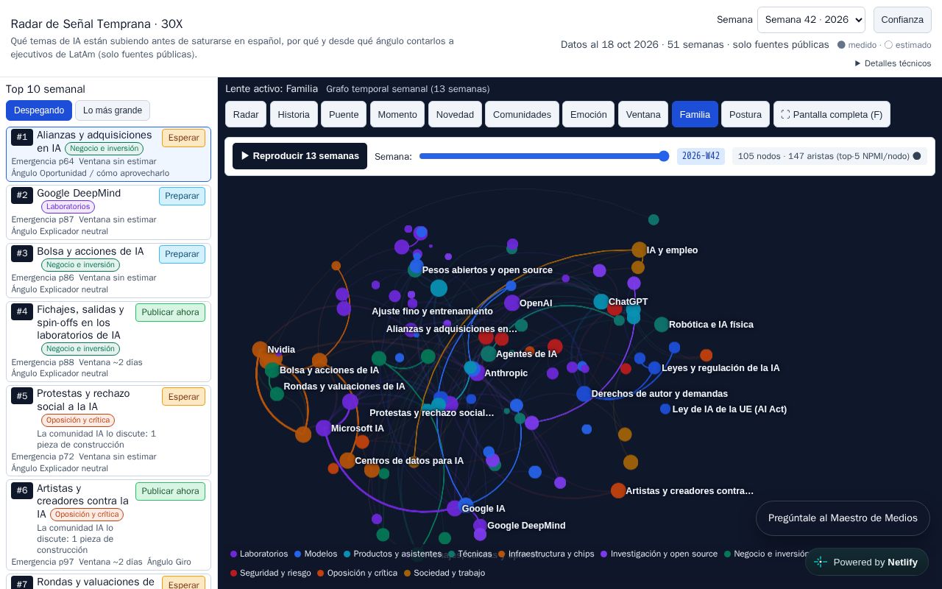Open the Pregúntale al Maestro de Medios chat
942x589 pixels.
[843, 518]
